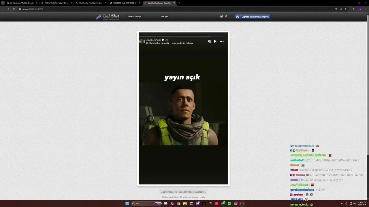Click chat username peregrin_took
Image resolution: width=369 pixels, height=207 pixels.
pyautogui.click(x=299, y=205)
